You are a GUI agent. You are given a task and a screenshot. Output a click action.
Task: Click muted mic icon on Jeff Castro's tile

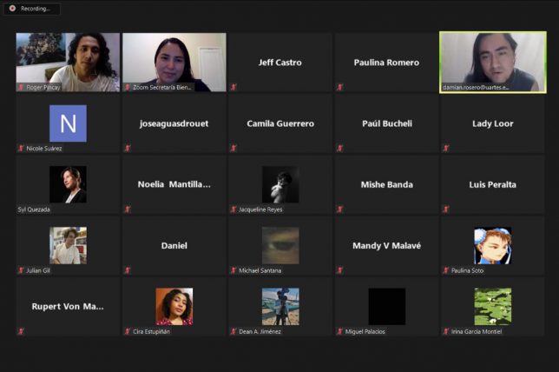(x=233, y=88)
